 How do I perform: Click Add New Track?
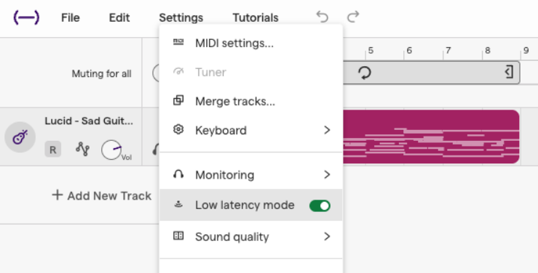pos(102,195)
